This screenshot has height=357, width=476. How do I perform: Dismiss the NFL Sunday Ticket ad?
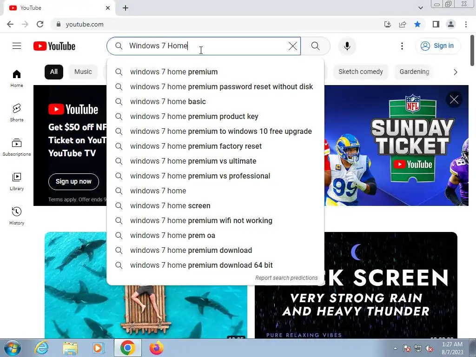[x=454, y=99]
